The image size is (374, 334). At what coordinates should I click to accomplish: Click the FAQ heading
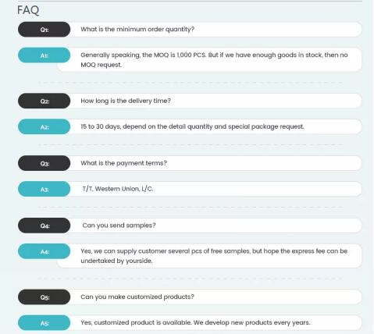(28, 10)
